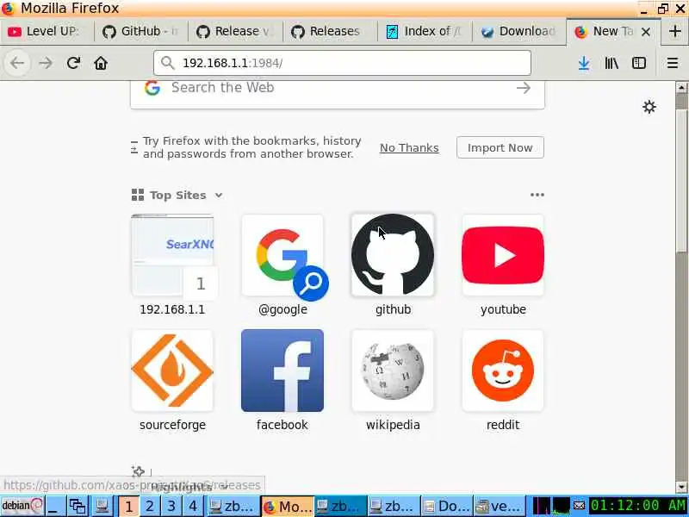Close the New Tab tab
This screenshot has height=517, width=689.
645,32
